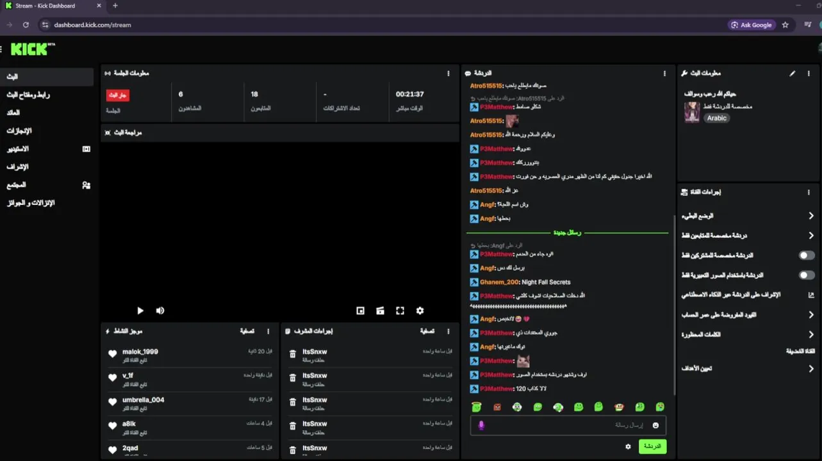
Task: Click the purple microphone icon in chat box
Action: pos(481,425)
